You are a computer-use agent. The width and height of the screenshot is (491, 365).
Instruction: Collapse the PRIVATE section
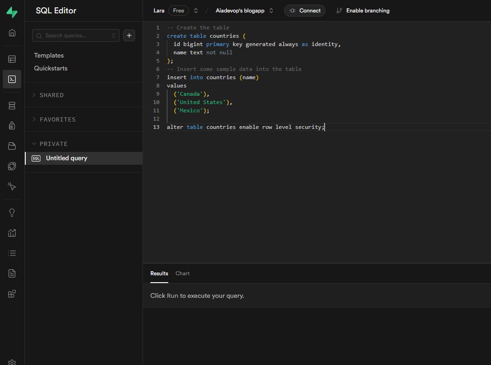[50, 144]
